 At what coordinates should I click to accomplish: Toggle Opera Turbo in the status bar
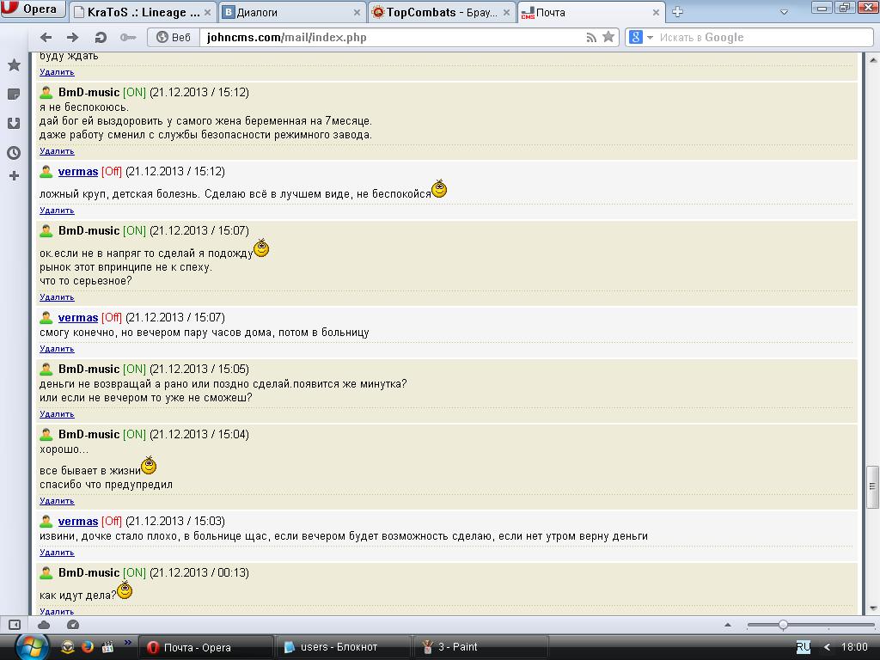coord(73,625)
